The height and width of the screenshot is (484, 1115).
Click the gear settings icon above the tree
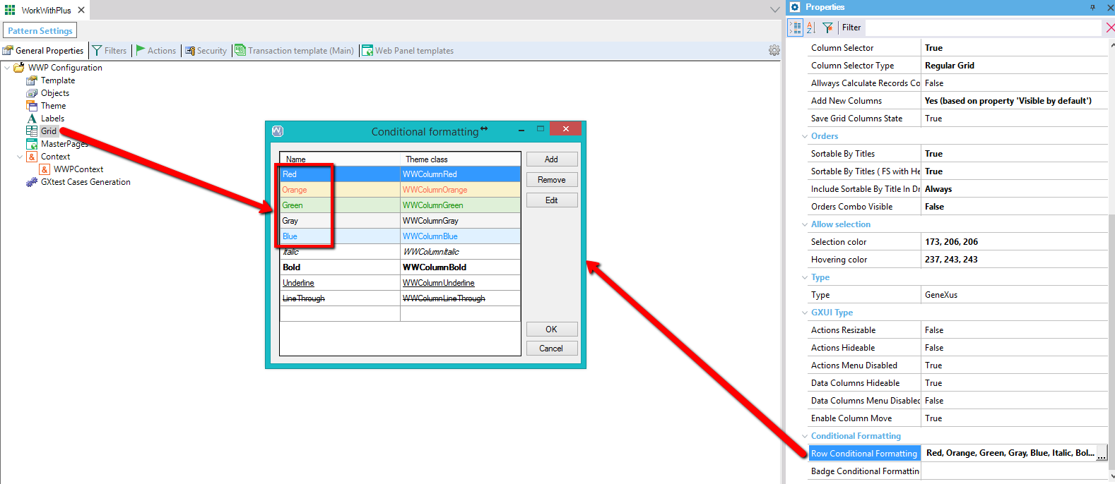click(774, 50)
